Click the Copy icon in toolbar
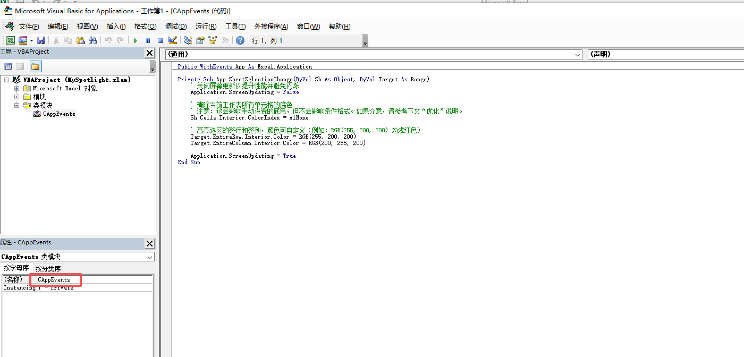This screenshot has height=357, width=744. click(x=68, y=40)
